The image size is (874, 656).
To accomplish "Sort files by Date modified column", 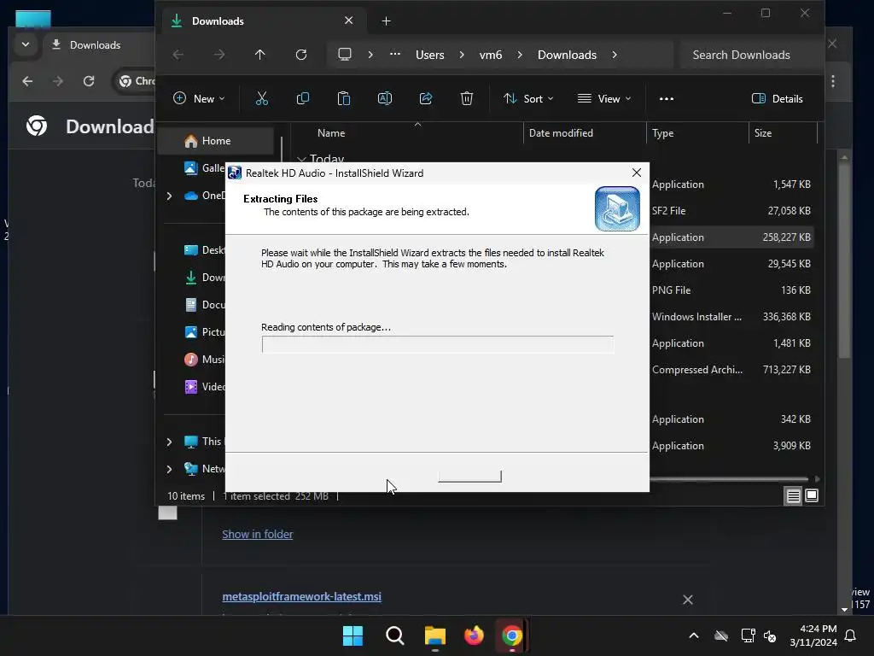I will (x=561, y=133).
